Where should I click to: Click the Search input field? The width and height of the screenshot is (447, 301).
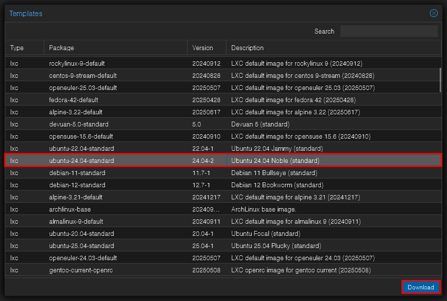click(x=389, y=31)
